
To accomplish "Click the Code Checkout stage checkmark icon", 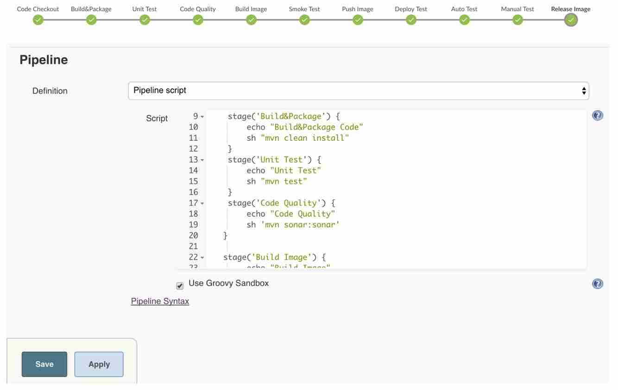I will [x=38, y=20].
